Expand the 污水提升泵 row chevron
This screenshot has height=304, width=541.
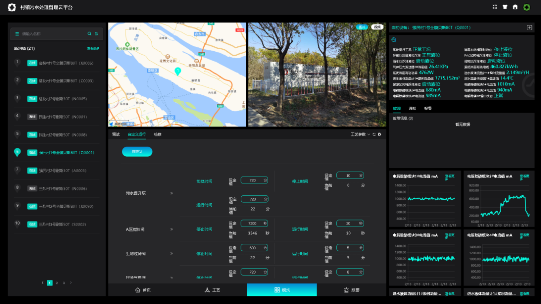pyautogui.click(x=171, y=193)
